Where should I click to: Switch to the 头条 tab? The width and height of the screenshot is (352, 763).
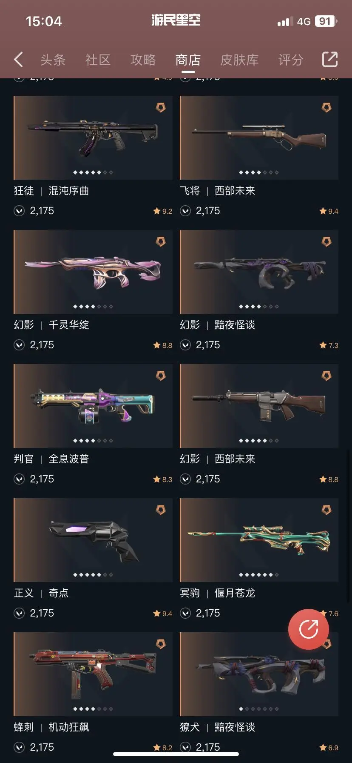click(x=53, y=60)
